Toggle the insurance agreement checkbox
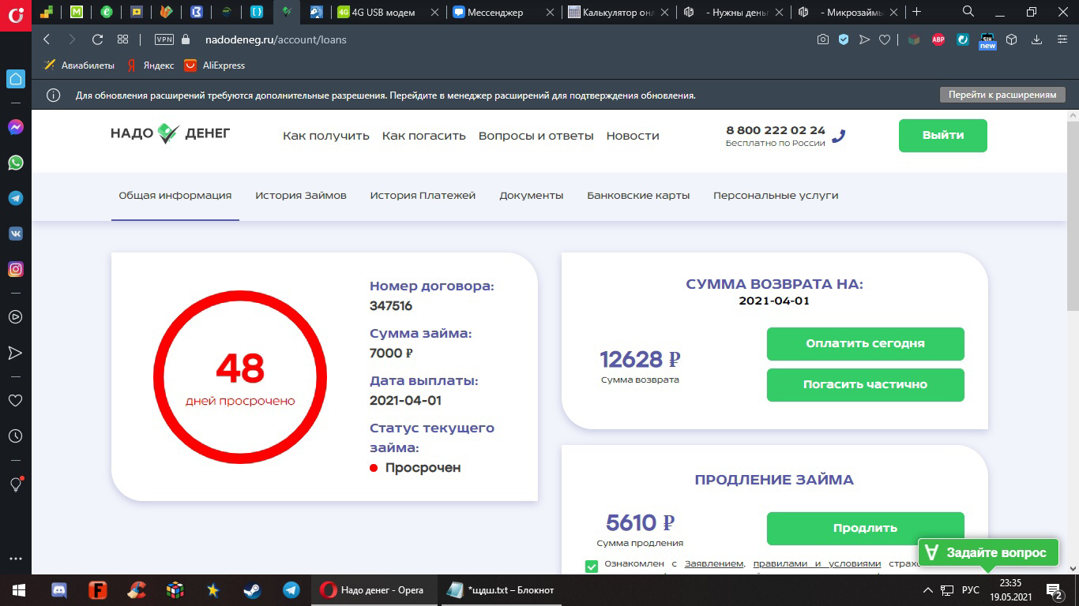Image resolution: width=1079 pixels, height=606 pixels. [592, 566]
